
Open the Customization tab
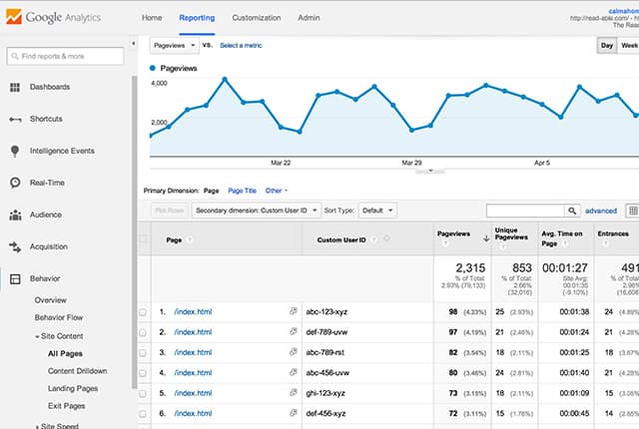coord(257,18)
